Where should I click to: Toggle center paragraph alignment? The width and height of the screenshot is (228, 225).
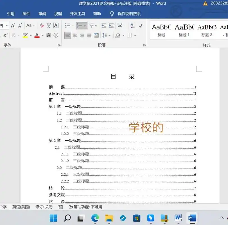[74, 35]
